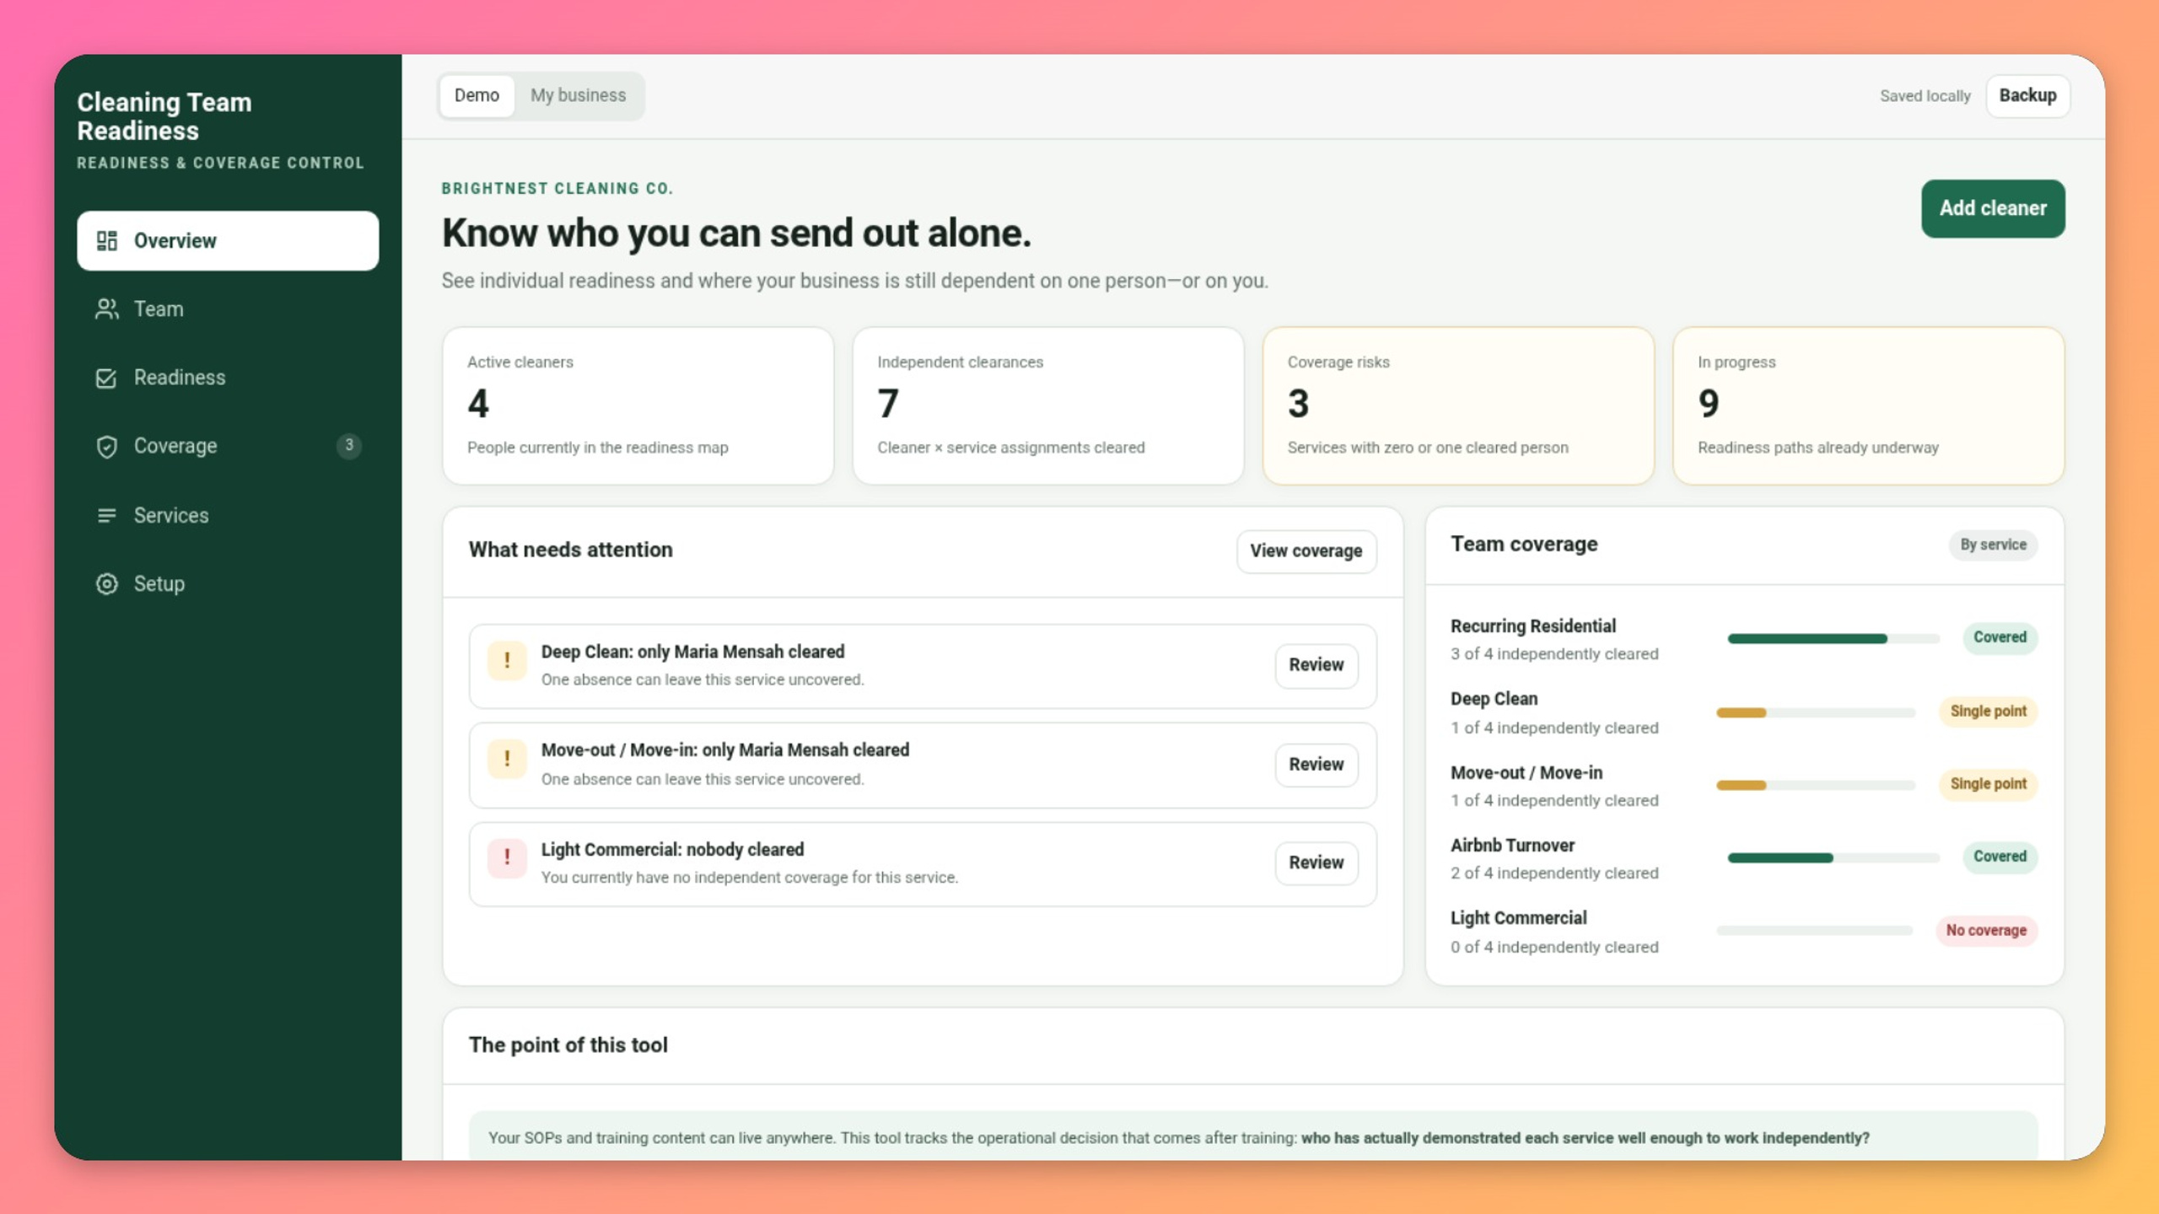Click the Backup button

tap(2027, 95)
